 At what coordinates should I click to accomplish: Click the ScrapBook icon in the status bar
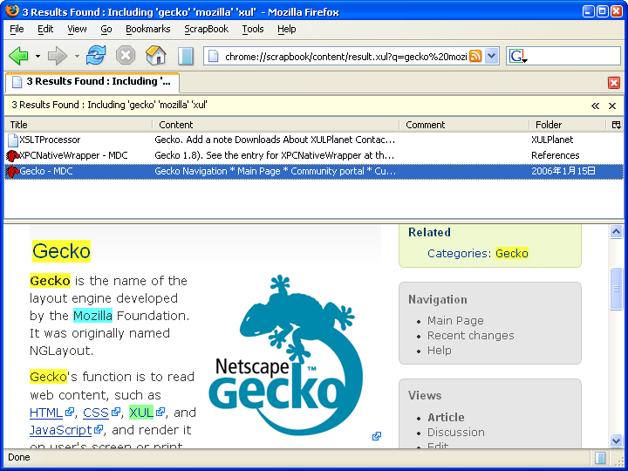(599, 458)
